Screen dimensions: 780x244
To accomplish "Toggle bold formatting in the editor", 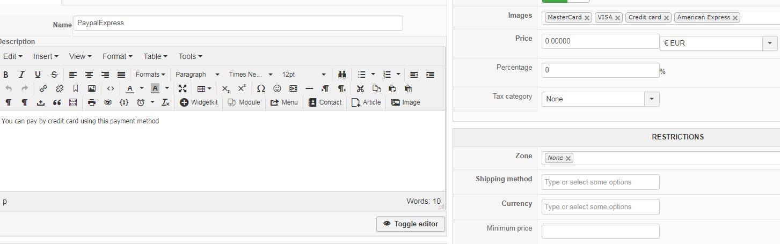I will tap(6, 75).
